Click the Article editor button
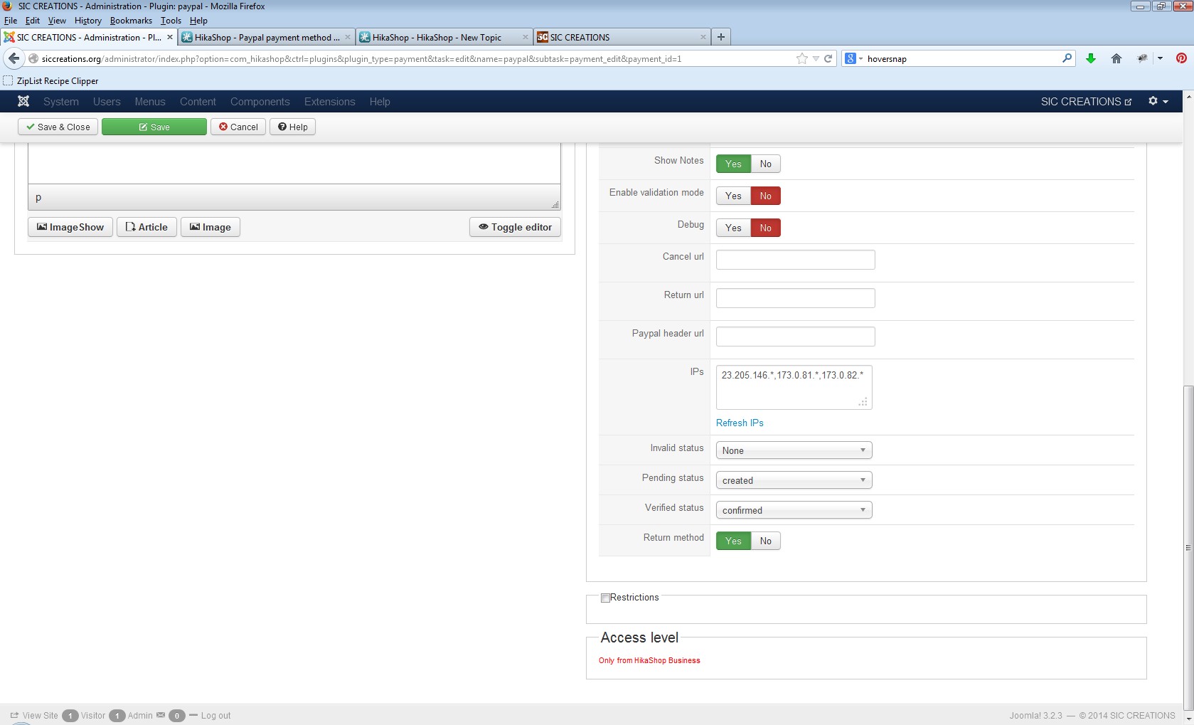Image resolution: width=1194 pixels, height=725 pixels. coord(146,227)
